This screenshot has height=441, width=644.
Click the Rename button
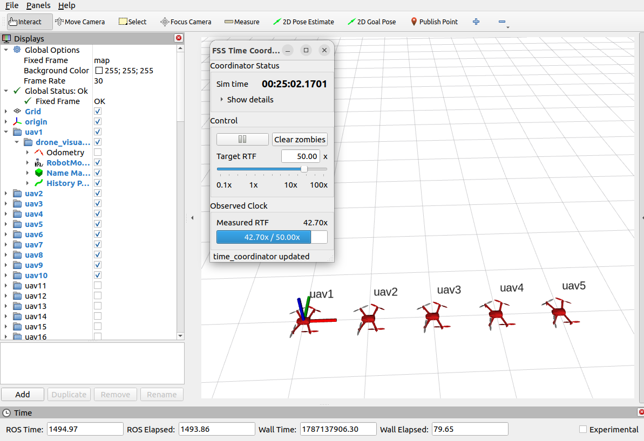[x=162, y=394]
